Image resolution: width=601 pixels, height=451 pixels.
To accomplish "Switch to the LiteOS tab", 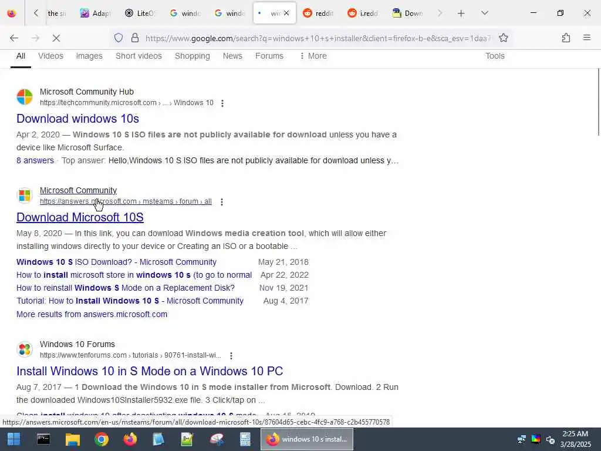I will pos(140,13).
